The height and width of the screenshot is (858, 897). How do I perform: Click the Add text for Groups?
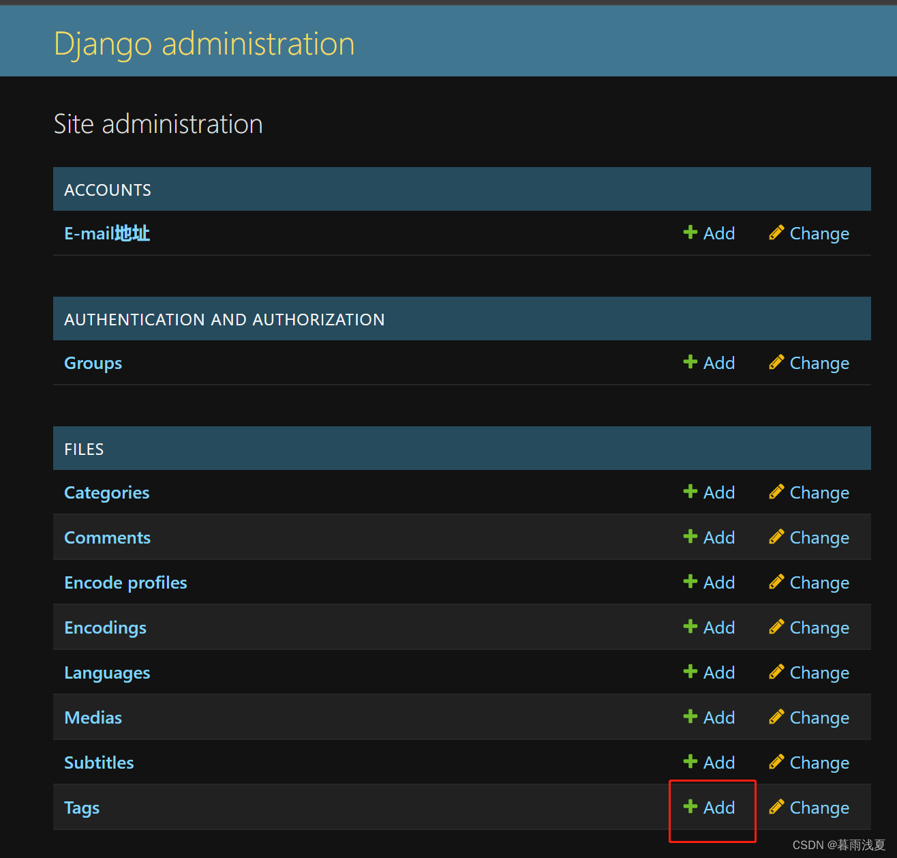[x=719, y=363]
